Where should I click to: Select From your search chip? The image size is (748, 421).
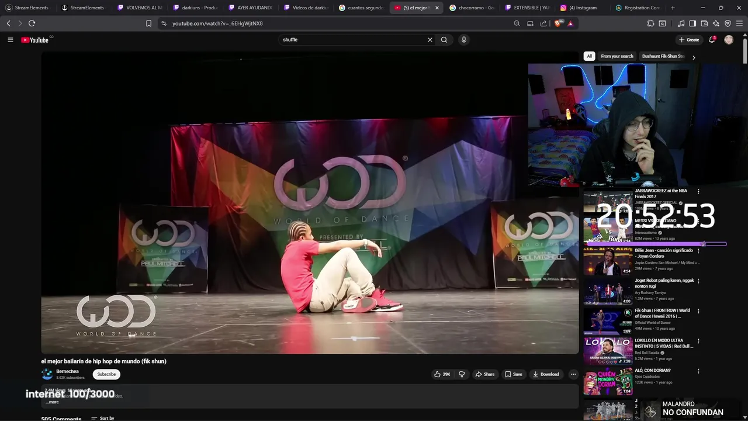(x=617, y=56)
